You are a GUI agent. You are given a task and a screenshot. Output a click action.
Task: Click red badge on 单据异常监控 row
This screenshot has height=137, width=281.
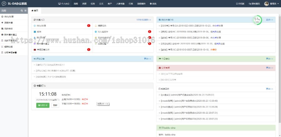(x=89, y=50)
